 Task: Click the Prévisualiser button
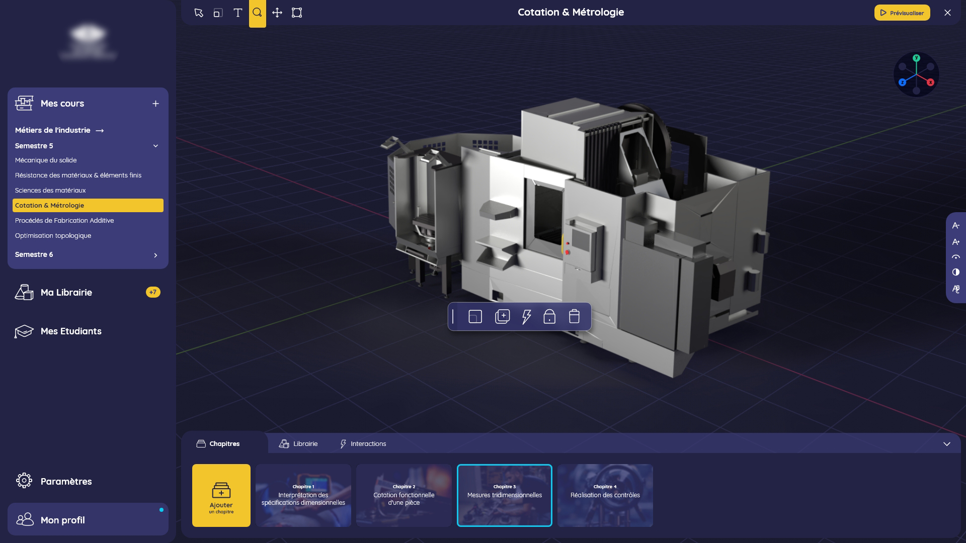[902, 13]
